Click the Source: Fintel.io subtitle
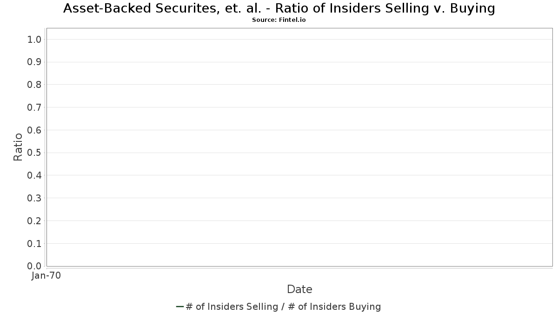 (279, 20)
